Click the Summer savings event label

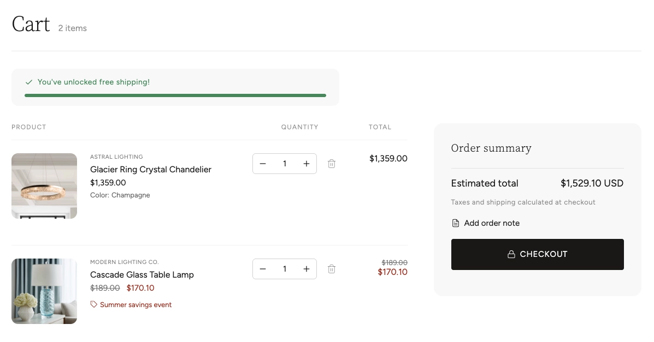click(x=135, y=304)
